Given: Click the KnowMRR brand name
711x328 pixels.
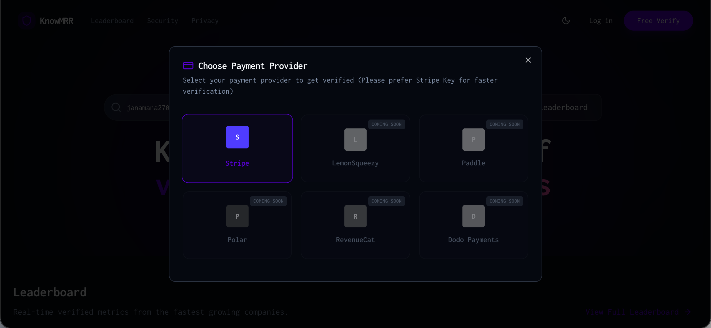Looking at the screenshot, I should point(56,21).
